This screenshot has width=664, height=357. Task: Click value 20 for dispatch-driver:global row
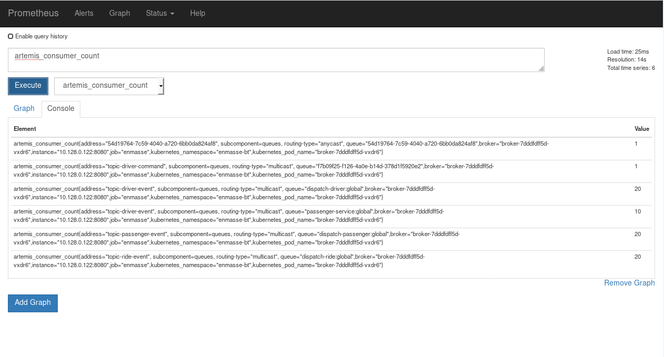click(638, 189)
